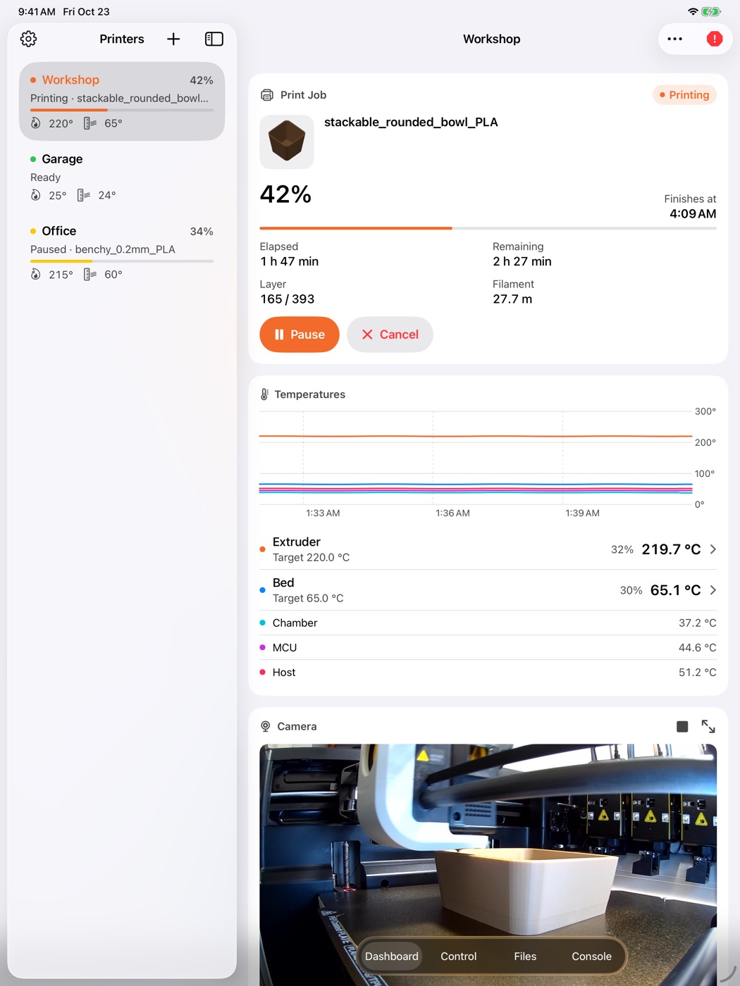Click the print job progress bar
Screen dimensions: 740x986
click(x=488, y=228)
